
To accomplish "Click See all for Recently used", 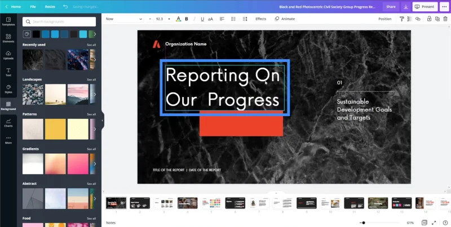I will [91, 45].
